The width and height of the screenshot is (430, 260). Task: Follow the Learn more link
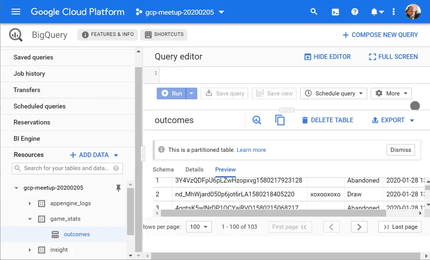coord(251,150)
